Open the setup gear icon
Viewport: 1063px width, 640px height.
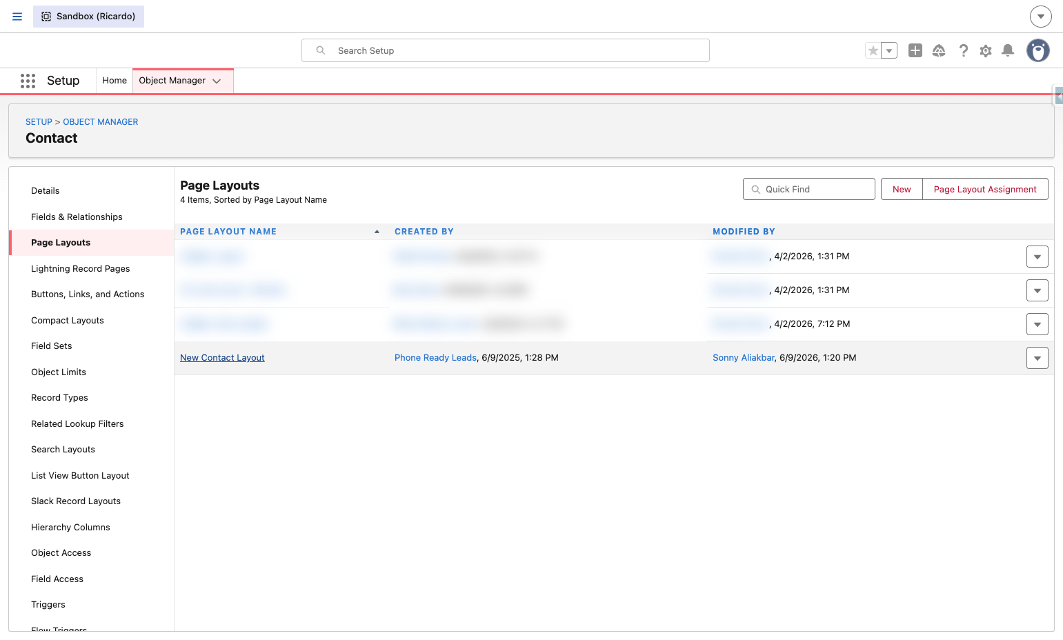986,50
